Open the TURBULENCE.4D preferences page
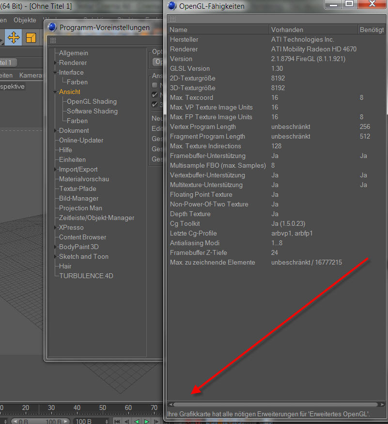Screen dimensions: 388x424 click(x=86, y=276)
